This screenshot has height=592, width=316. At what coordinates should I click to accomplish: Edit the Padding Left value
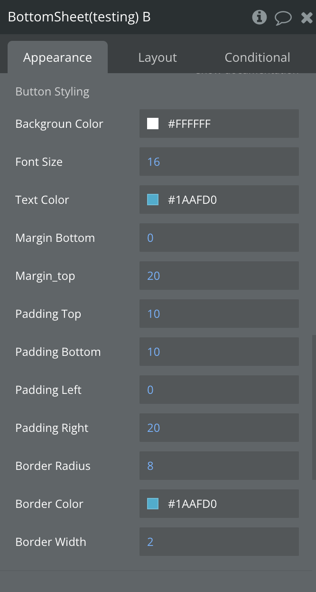(x=219, y=390)
